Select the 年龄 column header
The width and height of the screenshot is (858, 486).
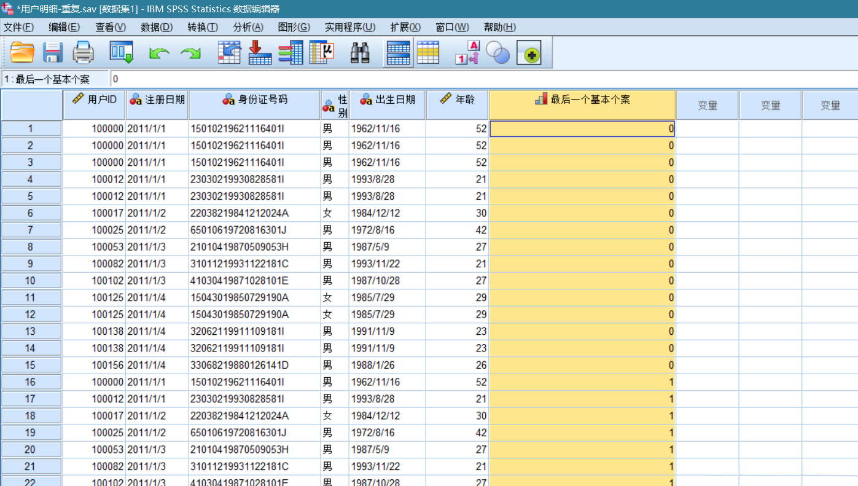pos(457,105)
